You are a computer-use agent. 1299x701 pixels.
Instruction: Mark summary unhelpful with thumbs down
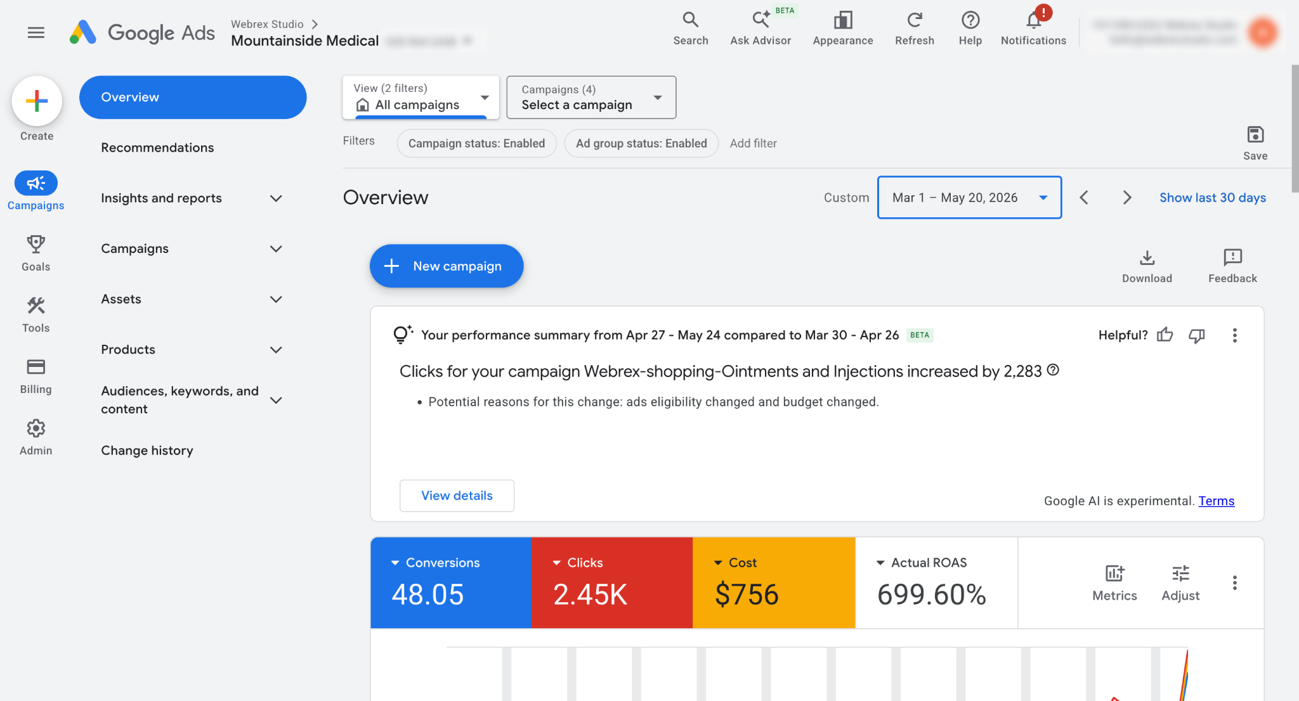(x=1197, y=335)
